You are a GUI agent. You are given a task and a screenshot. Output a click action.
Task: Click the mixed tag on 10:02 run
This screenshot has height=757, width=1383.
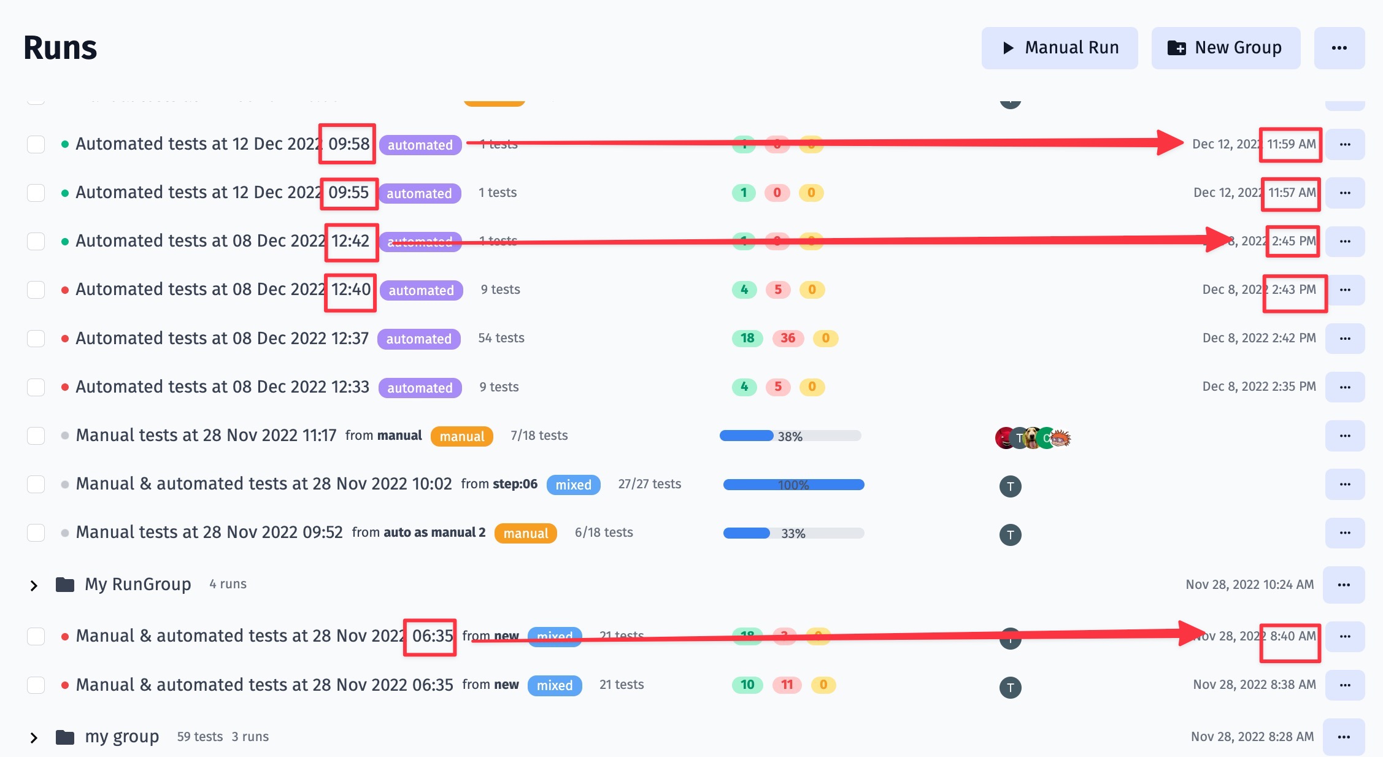point(573,485)
